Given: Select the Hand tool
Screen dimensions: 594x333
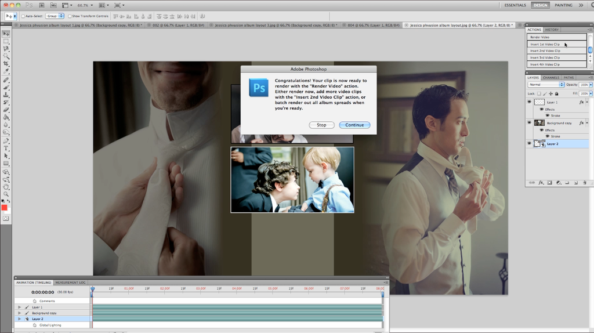Looking at the screenshot, I should tap(6, 187).
